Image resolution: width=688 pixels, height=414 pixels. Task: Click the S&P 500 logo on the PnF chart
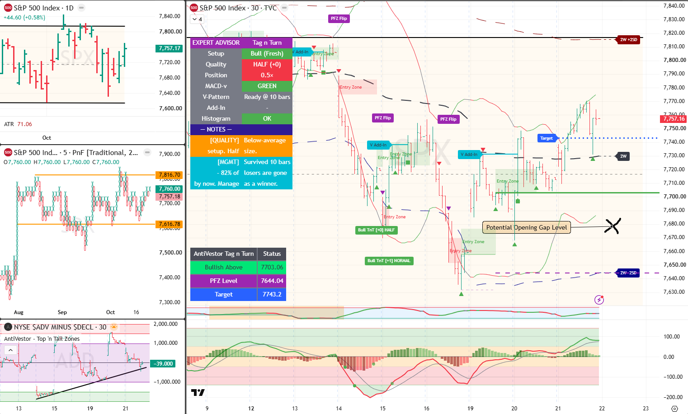click(x=8, y=152)
